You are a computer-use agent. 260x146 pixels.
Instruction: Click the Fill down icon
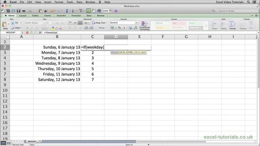pyautogui.click(x=13, y=23)
